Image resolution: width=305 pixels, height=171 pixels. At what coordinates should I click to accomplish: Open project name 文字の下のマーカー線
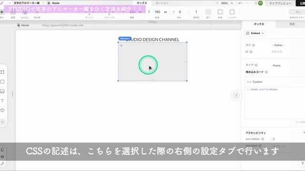(x=27, y=3)
